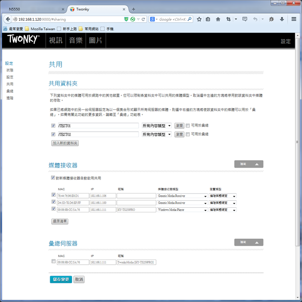Switch to the N5550 tab
The height and width of the screenshot is (302, 302).
pos(34,9)
